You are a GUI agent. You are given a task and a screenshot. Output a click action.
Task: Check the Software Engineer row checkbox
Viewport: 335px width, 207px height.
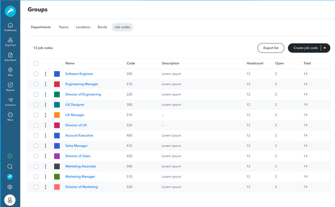tap(36, 74)
